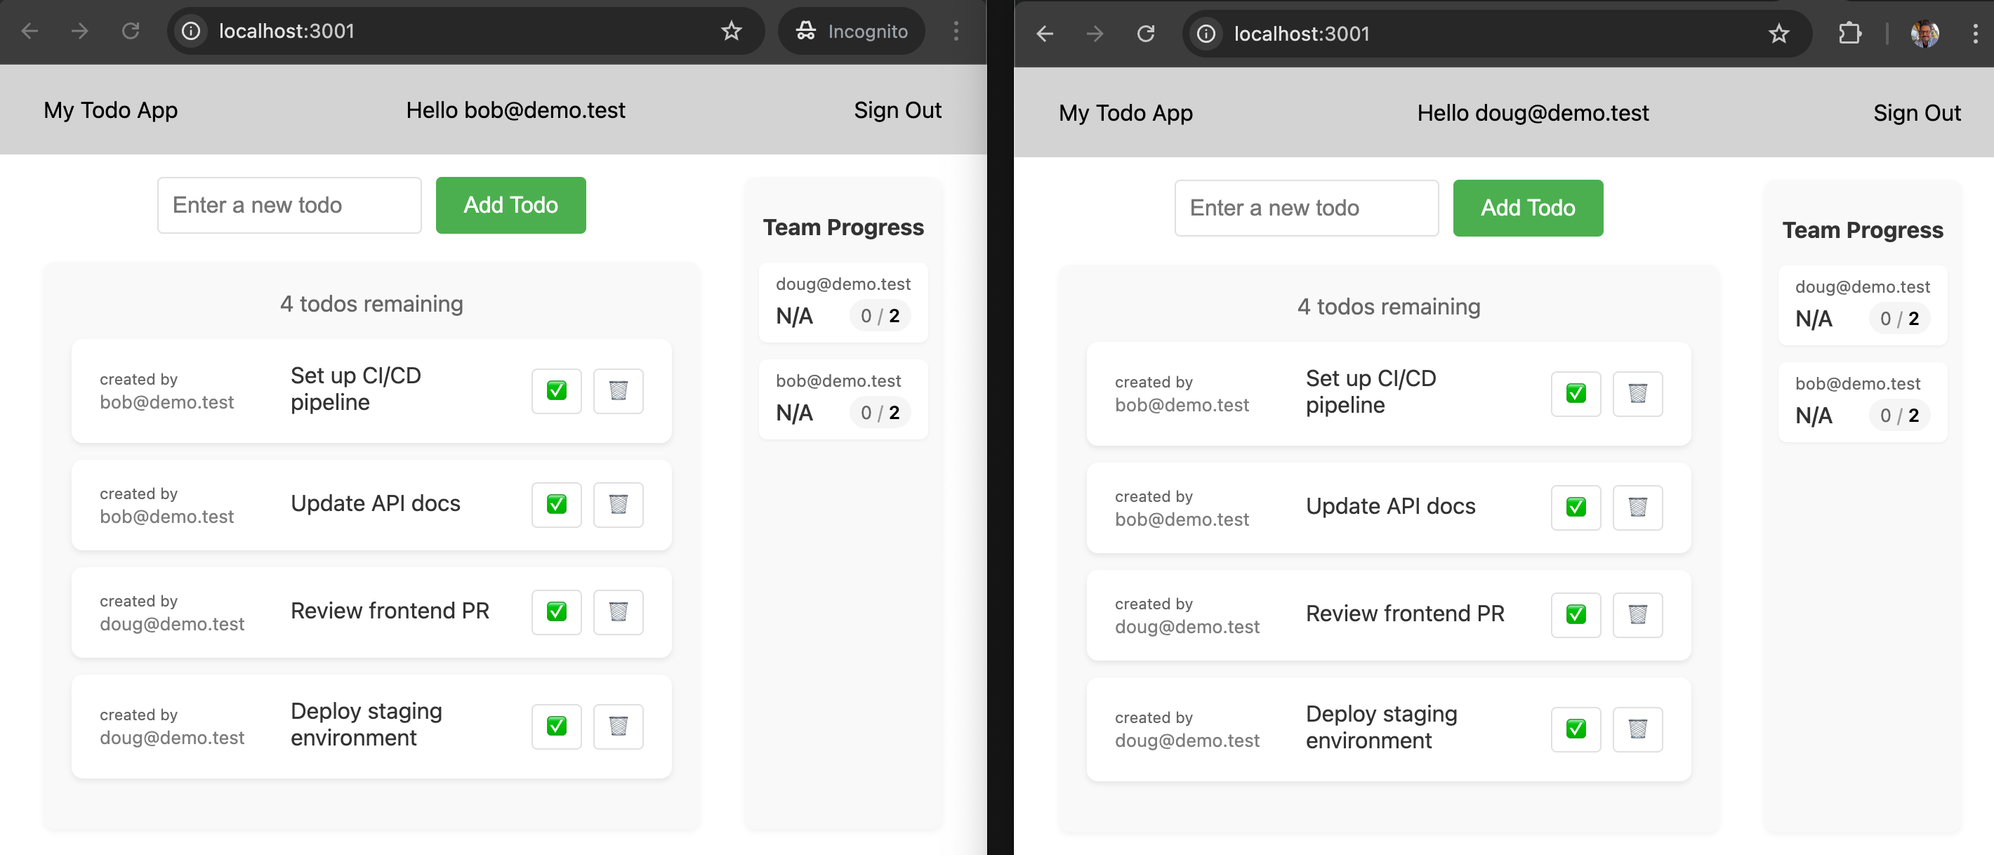Viewport: 1994px width, 855px height.
Task: Check off Update API docs in doug's window
Action: pyautogui.click(x=1576, y=508)
